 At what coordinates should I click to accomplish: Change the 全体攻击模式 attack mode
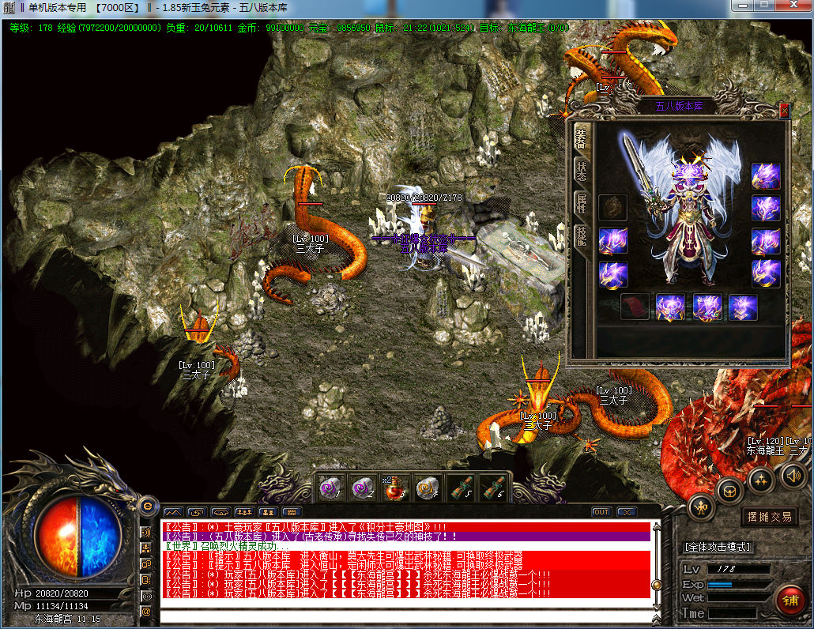click(718, 547)
